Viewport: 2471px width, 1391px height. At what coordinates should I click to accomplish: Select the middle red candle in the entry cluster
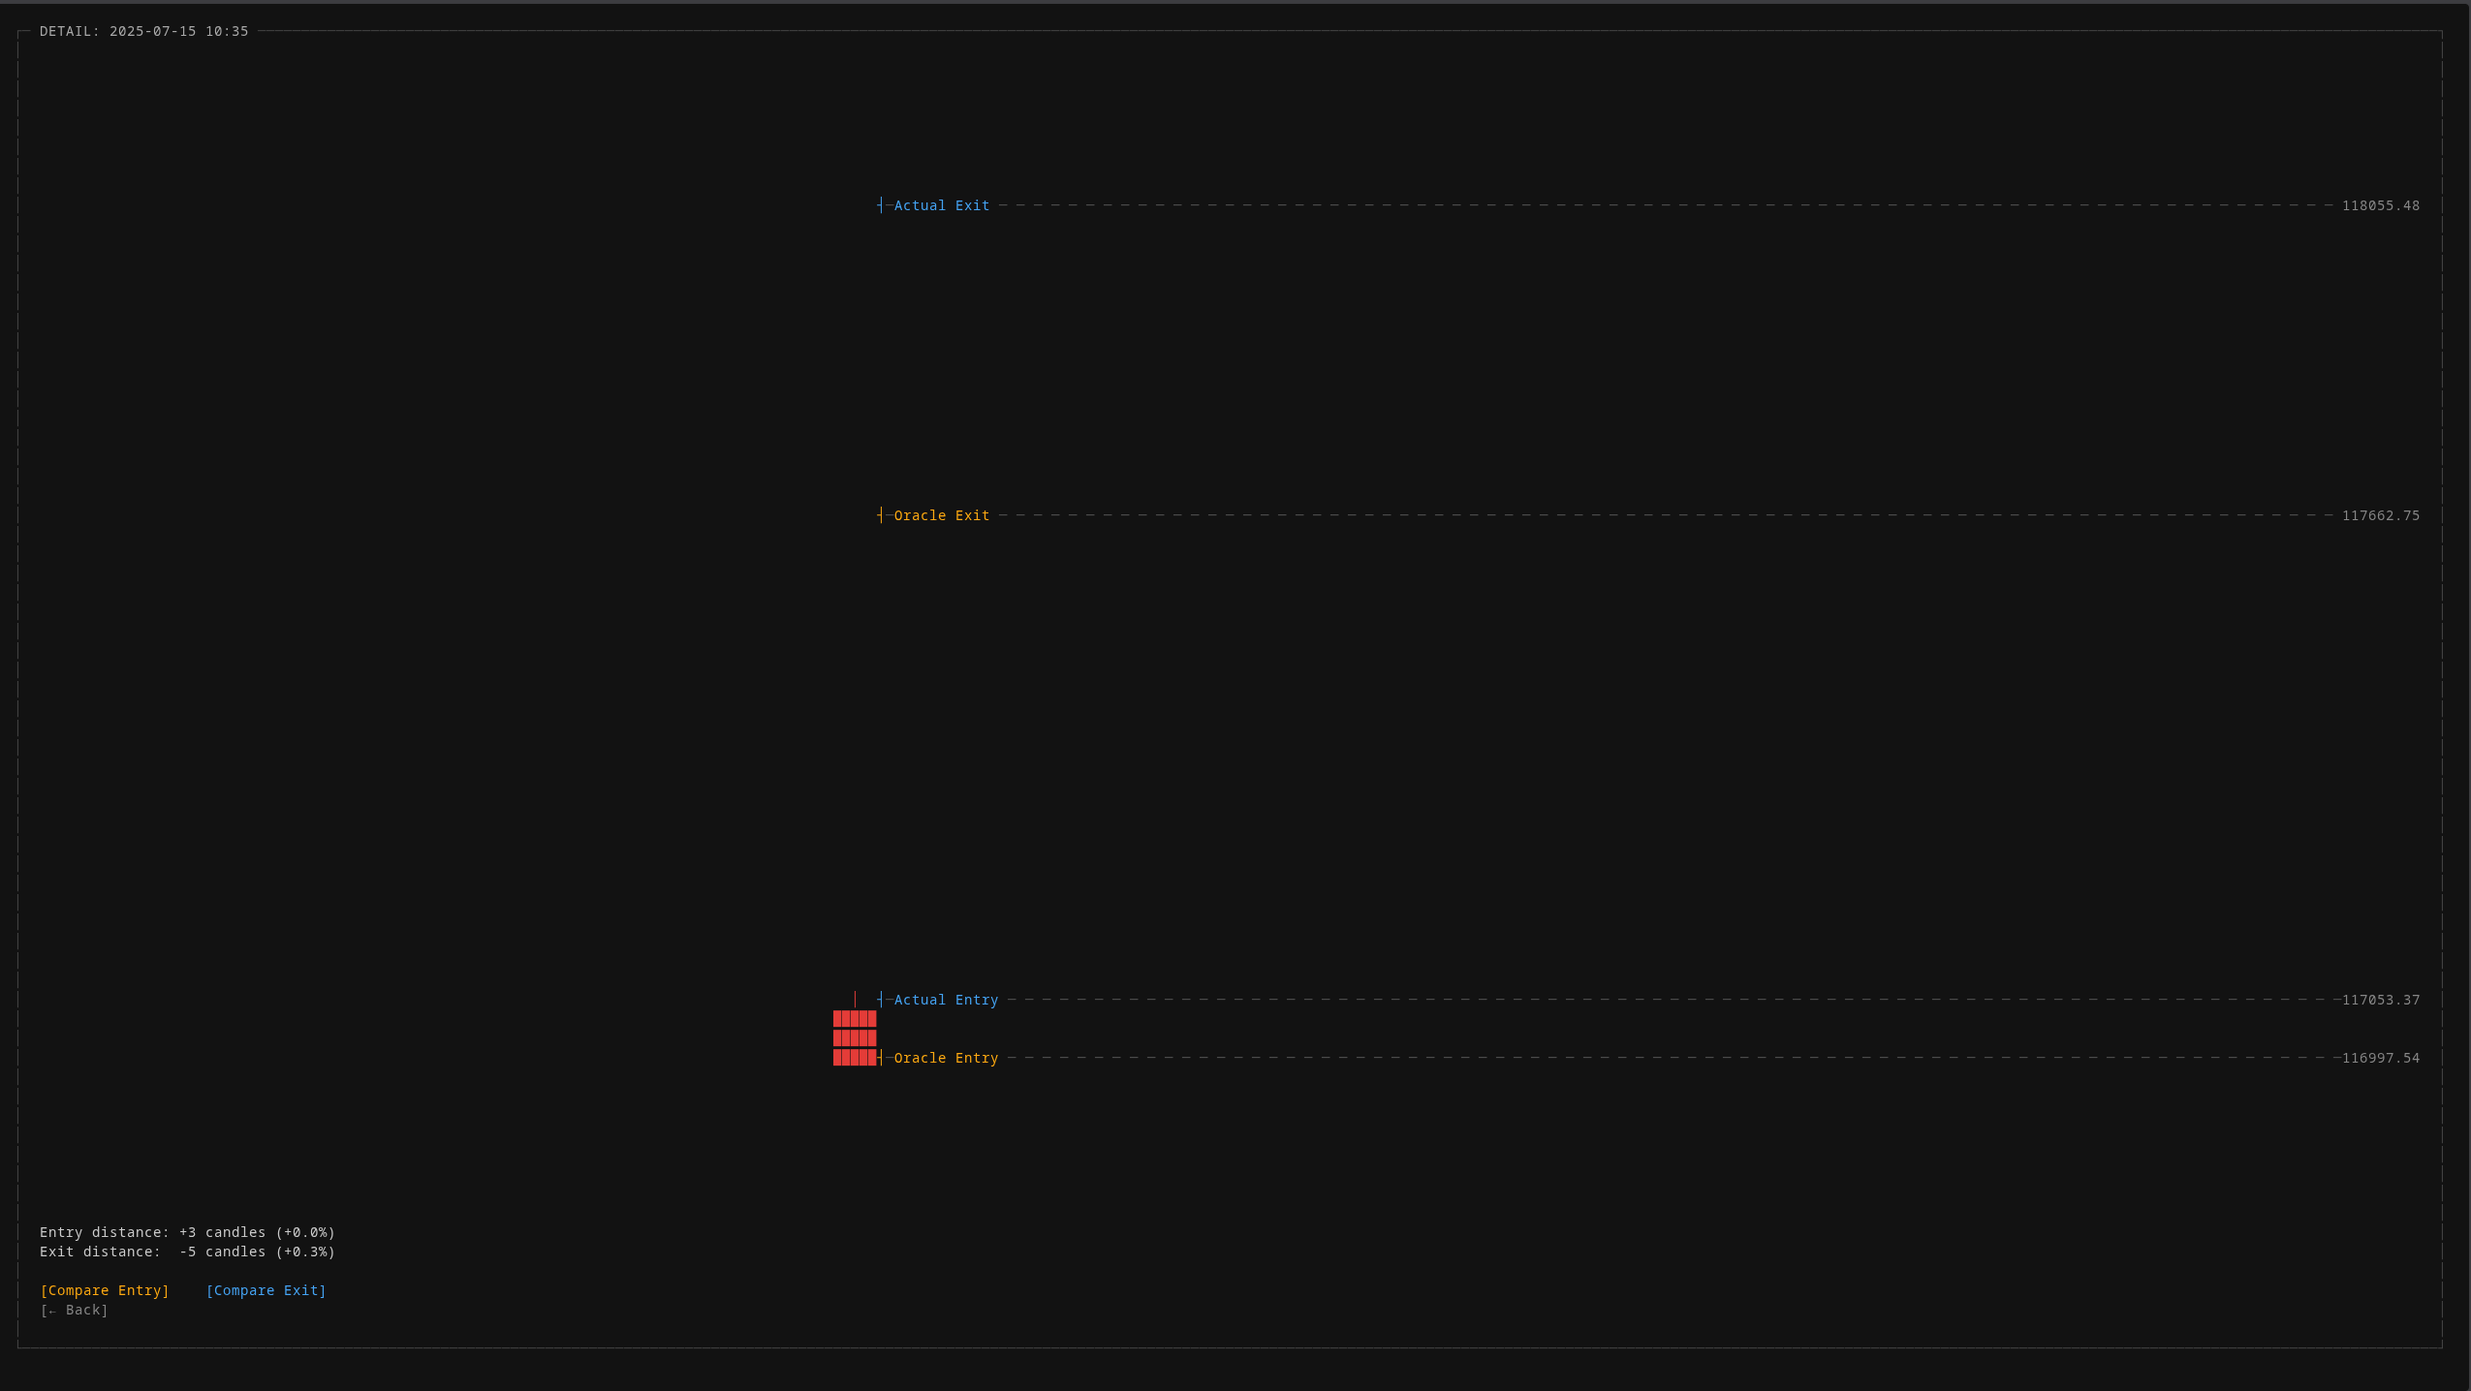tap(853, 1036)
